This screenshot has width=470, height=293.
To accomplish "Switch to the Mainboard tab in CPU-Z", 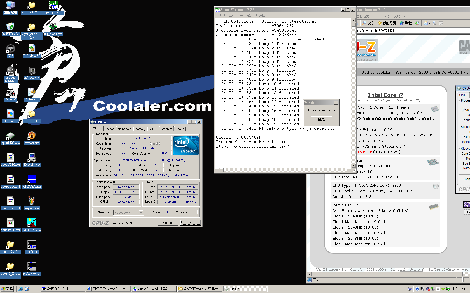I will click(x=124, y=129).
